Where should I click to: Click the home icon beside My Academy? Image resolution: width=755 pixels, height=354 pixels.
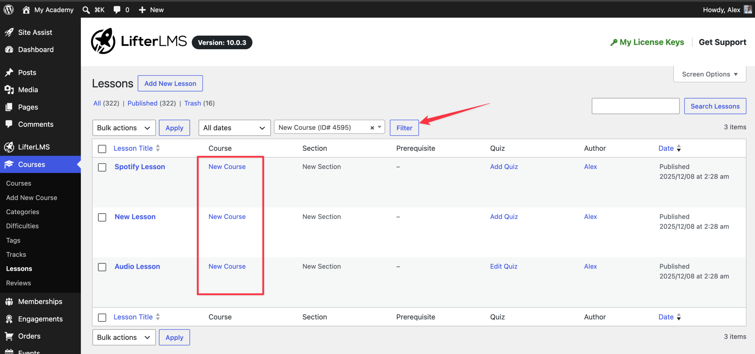point(26,10)
